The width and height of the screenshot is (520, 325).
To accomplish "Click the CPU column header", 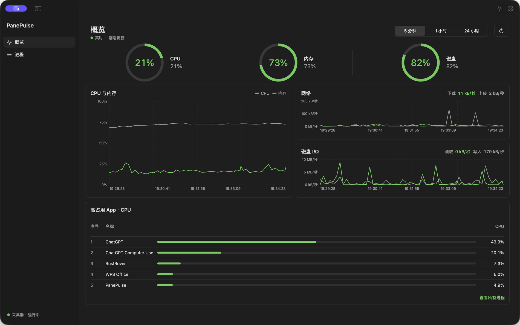I will (499, 226).
